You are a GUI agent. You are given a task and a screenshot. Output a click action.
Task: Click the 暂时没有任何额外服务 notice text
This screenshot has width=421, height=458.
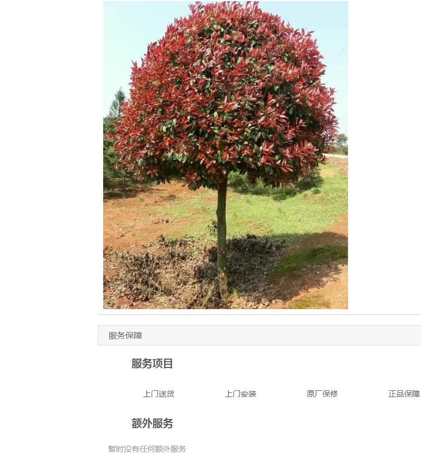[147, 449]
